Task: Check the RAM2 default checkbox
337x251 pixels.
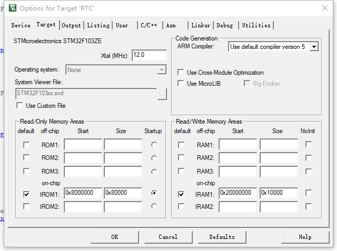Action: (x=181, y=158)
